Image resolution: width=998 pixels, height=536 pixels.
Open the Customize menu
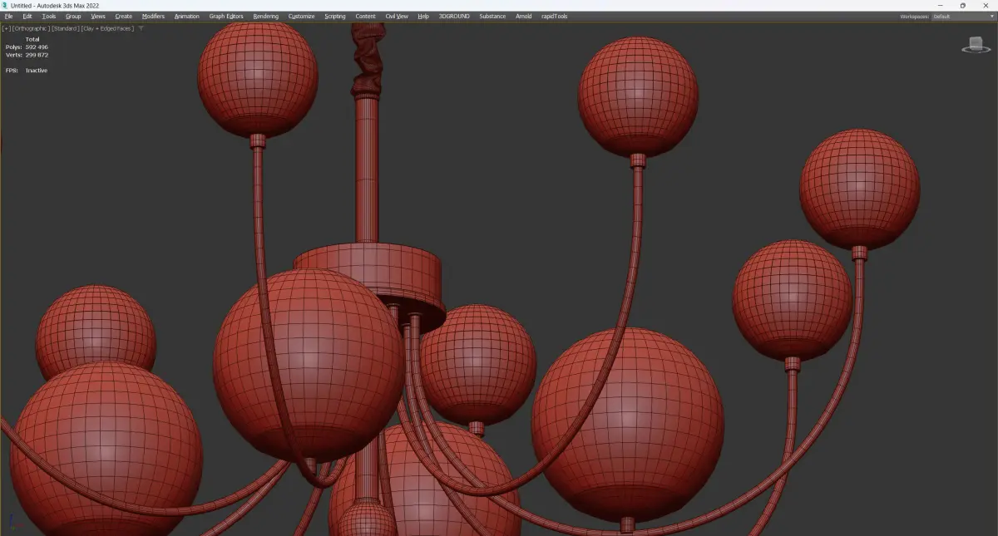point(301,16)
